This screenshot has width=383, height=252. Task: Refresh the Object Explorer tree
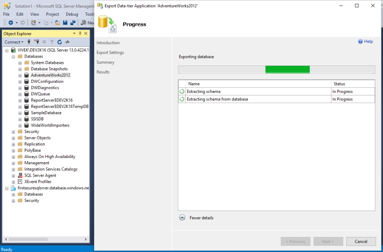[x=60, y=42]
